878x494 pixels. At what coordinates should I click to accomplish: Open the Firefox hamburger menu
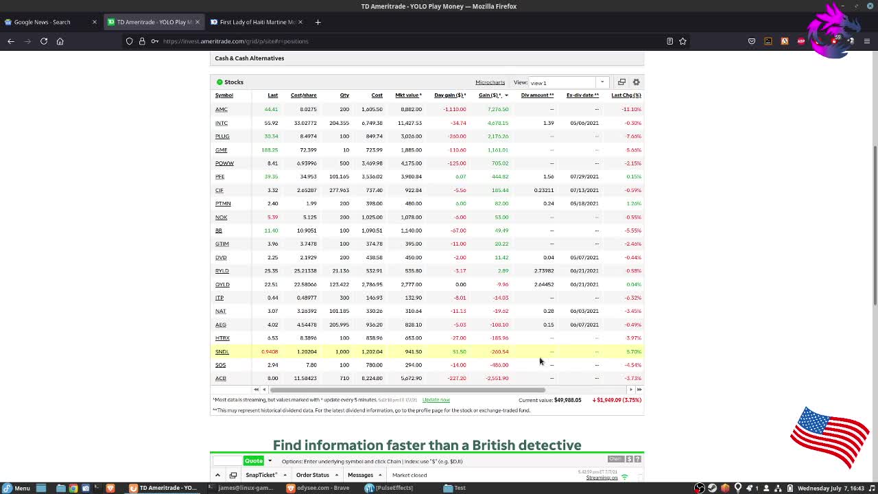point(867,41)
